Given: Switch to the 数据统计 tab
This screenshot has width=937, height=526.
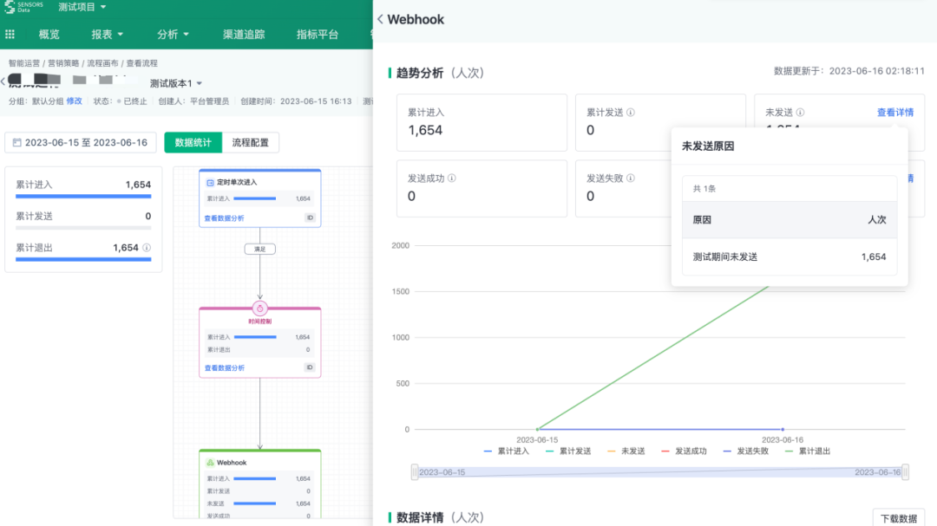Looking at the screenshot, I should (x=193, y=143).
